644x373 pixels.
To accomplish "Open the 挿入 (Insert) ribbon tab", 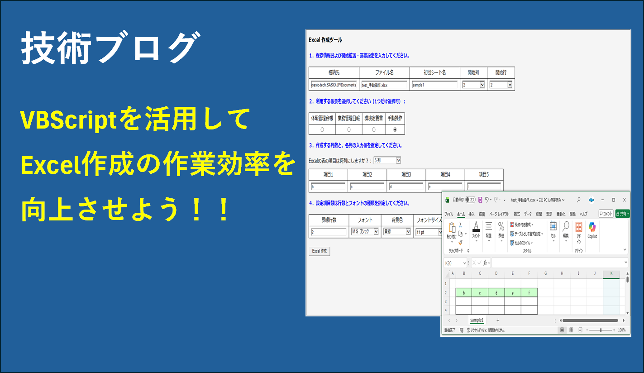I will coord(472,214).
